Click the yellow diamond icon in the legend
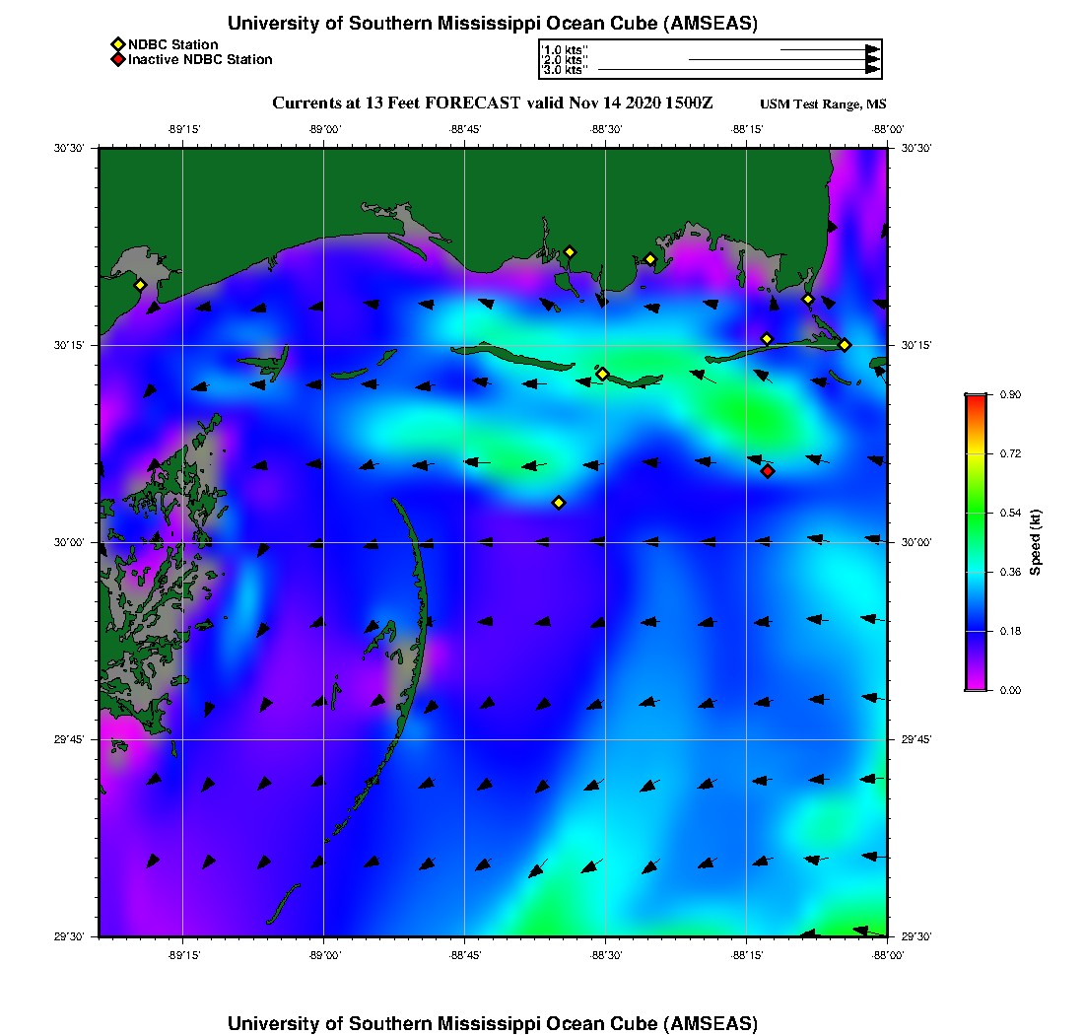Screen dimensions: 1084x1035 pyautogui.click(x=117, y=44)
